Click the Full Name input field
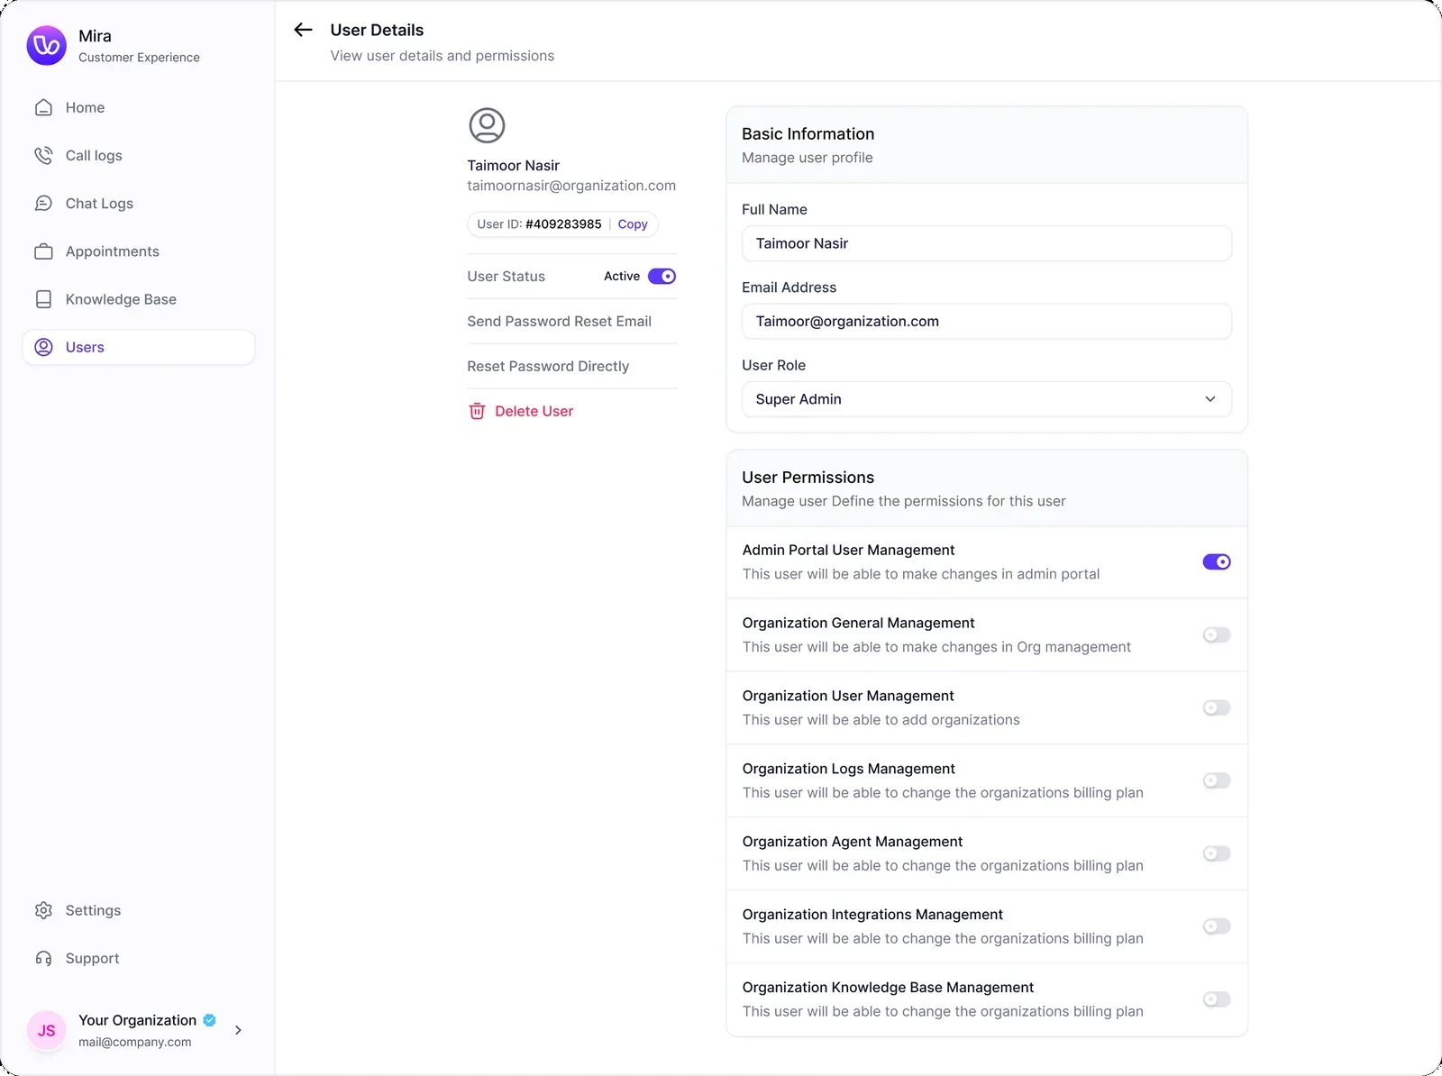Viewport: 1442px width, 1076px height. pos(987,243)
